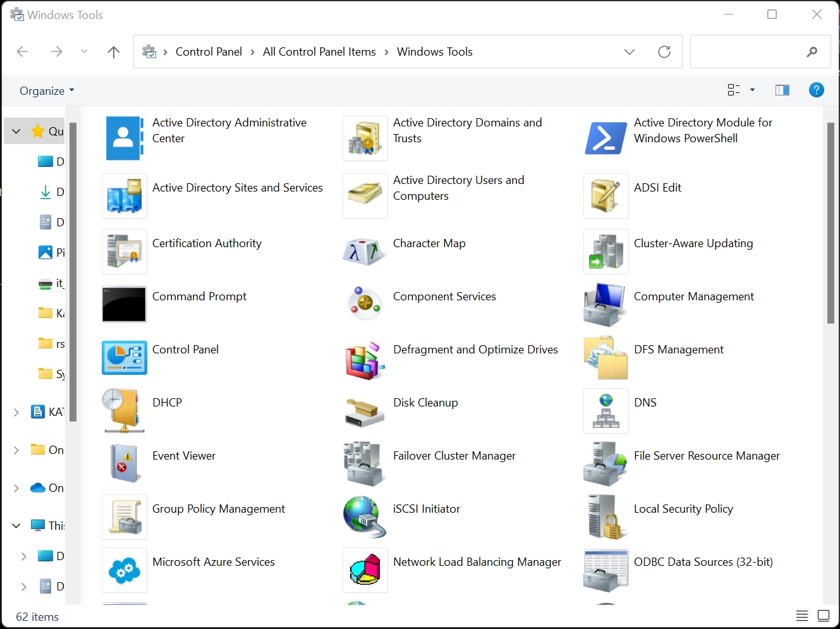Image resolution: width=840 pixels, height=629 pixels.
Task: Select the iSCSI Initiator icon
Action: [x=365, y=517]
